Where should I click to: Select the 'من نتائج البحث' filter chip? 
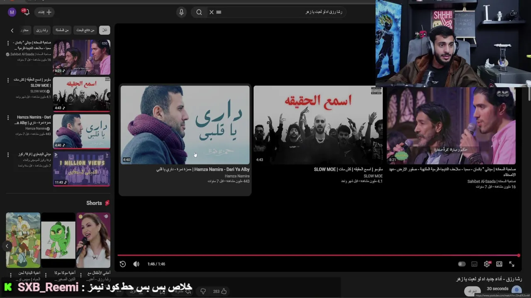point(85,30)
